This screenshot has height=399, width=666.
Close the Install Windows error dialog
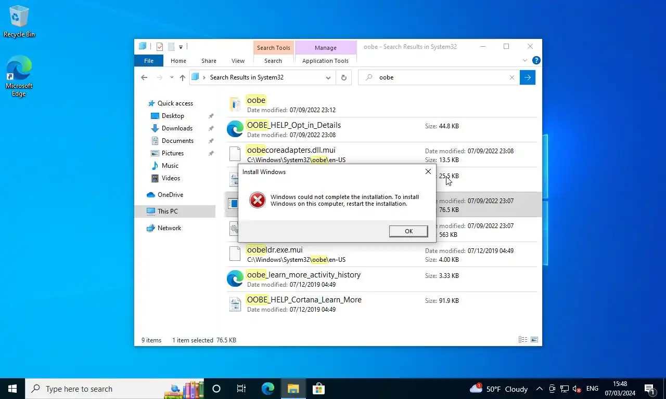[x=428, y=171]
